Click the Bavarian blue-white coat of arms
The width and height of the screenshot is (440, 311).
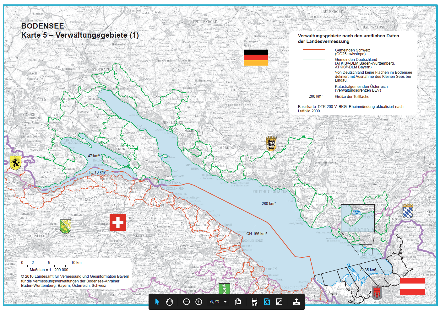(407, 211)
